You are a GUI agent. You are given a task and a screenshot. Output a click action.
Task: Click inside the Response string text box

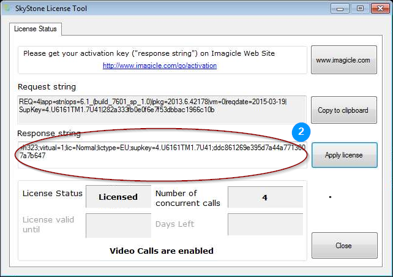click(x=162, y=155)
